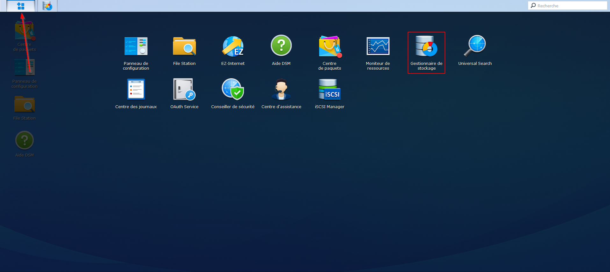This screenshot has width=610, height=272.
Task: Open Panneau de configuration in menu
Action: (x=136, y=53)
